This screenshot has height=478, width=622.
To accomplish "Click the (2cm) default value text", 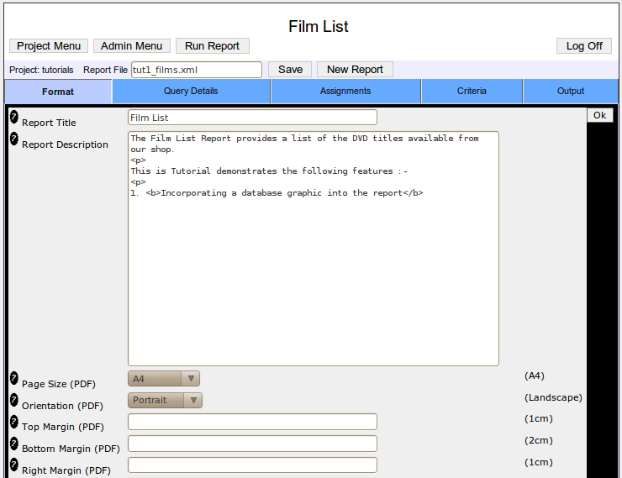I will [x=538, y=440].
